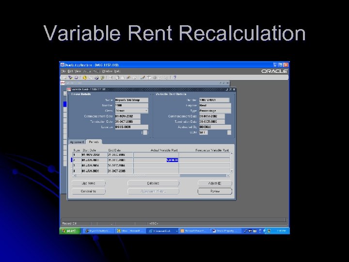
Task: Open Internet Explorer group taskbar item
Action: click(x=162, y=231)
